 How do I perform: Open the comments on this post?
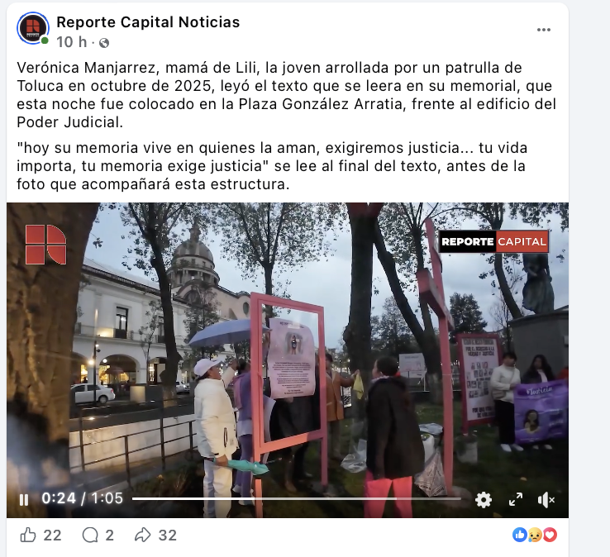coord(90,536)
